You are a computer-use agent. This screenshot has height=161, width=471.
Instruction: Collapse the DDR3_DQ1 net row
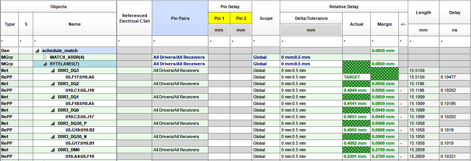click(x=53, y=97)
